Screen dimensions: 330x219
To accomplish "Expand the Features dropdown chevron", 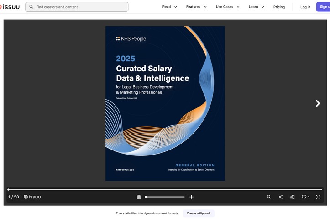I will (205, 7).
